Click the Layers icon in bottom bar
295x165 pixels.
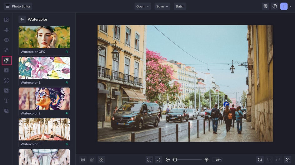(83, 159)
